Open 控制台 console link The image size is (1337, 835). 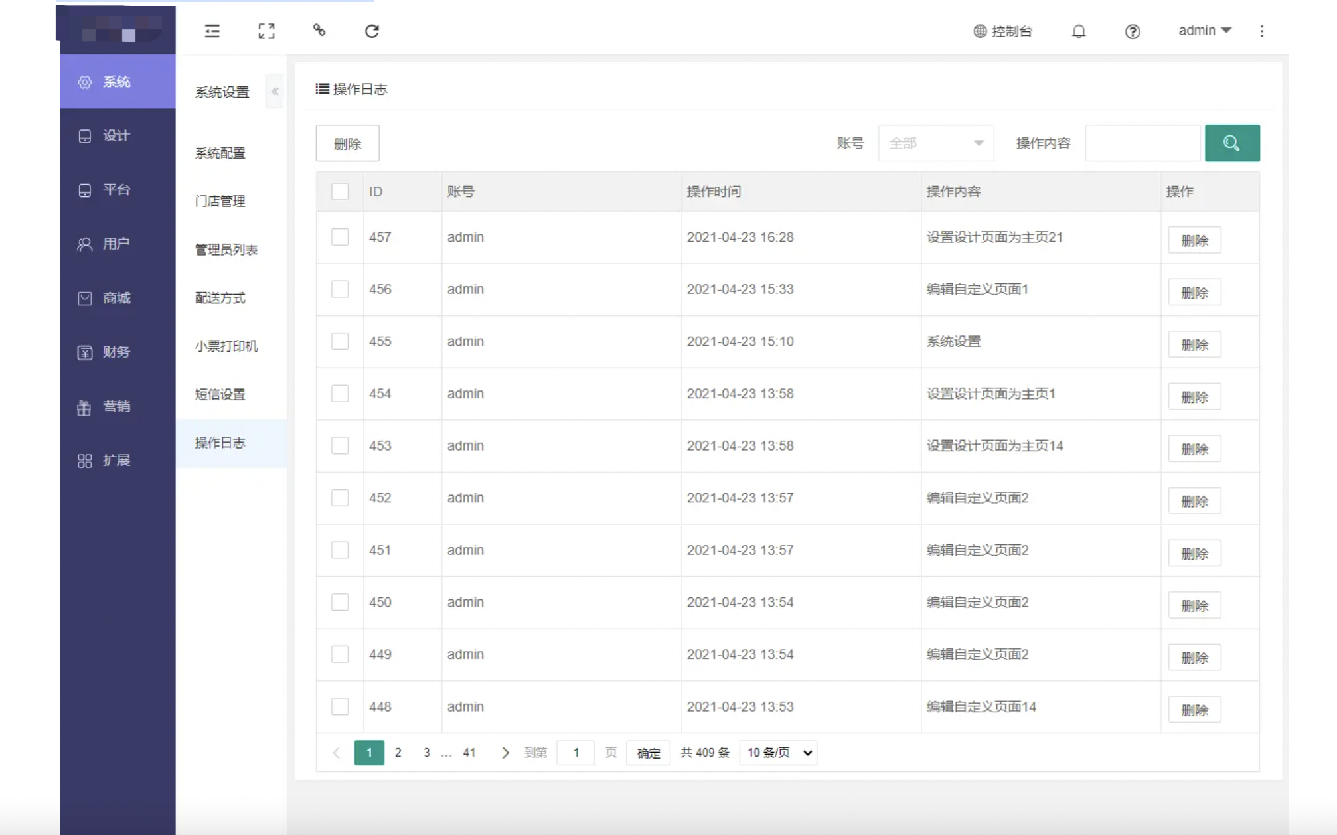coord(1002,31)
